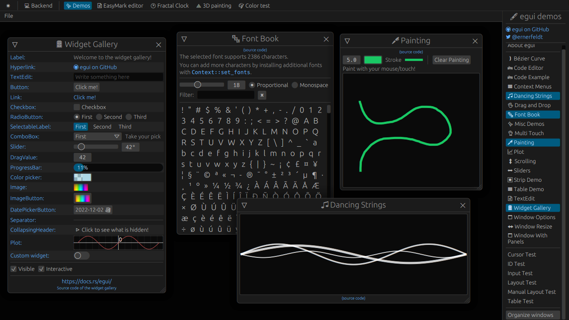Switch to the Fractal Clock tab
This screenshot has height=320, width=569.
click(x=169, y=6)
